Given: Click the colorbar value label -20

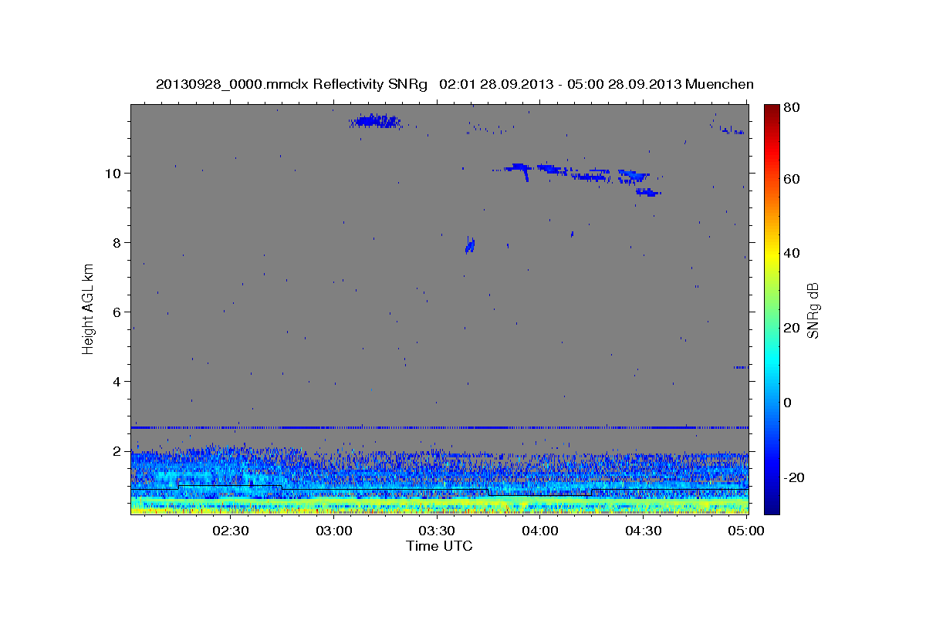Looking at the screenshot, I should point(795,478).
